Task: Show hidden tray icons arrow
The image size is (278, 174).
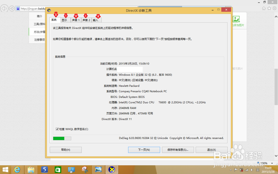Action: [x=231, y=170]
